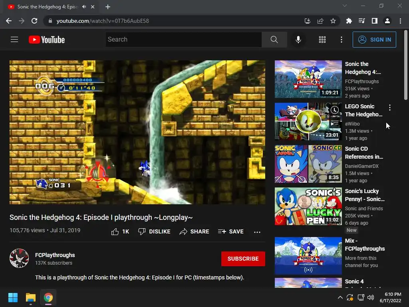
Task: Start voice search with microphone icon
Action: tap(298, 40)
